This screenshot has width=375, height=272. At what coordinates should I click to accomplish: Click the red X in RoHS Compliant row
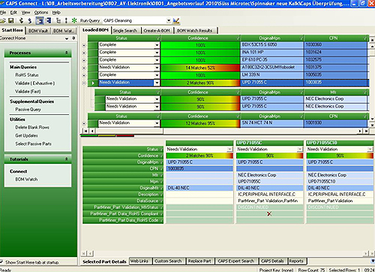pos(269,213)
